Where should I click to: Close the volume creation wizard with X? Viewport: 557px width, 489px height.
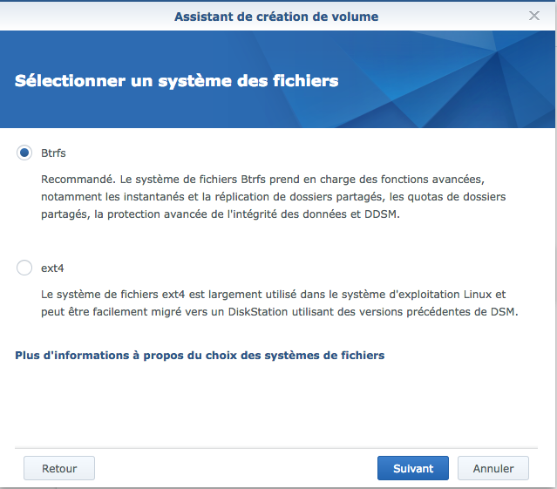[x=534, y=16]
